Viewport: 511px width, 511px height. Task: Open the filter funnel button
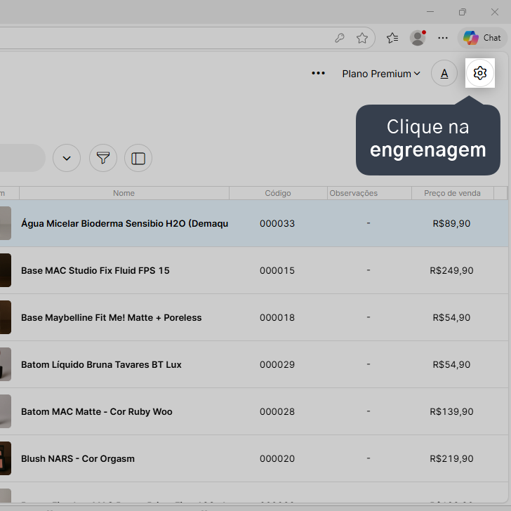coord(103,158)
